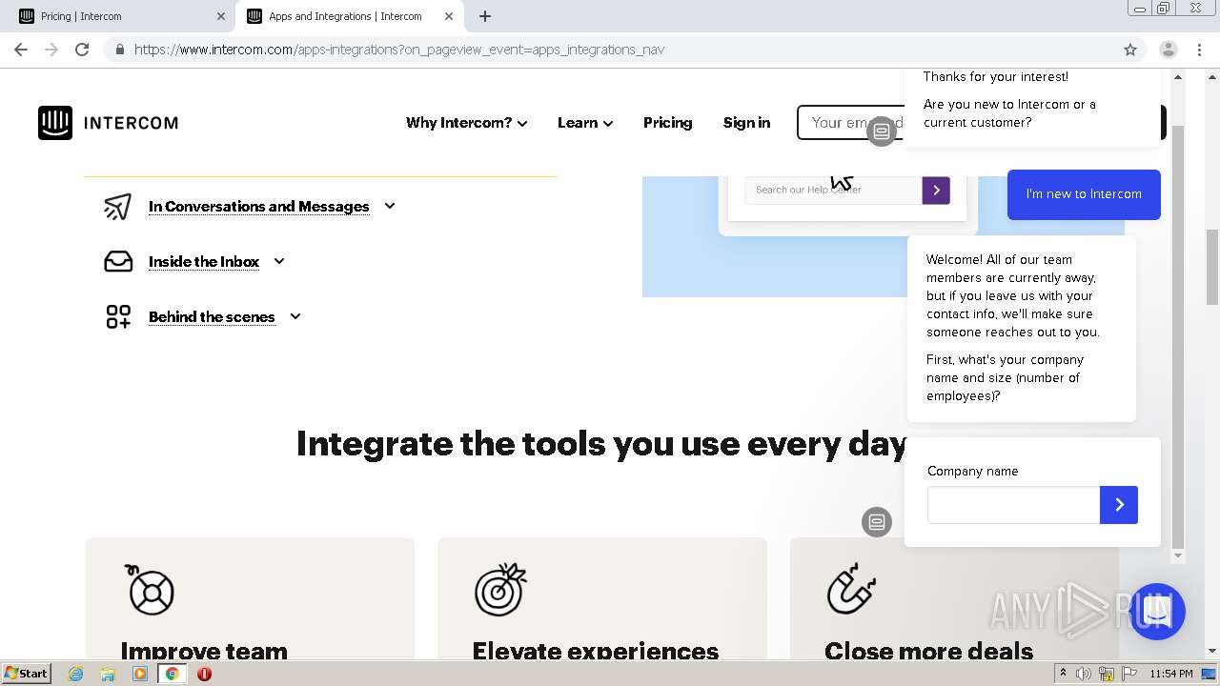
Task: Click the Intercom logo in header
Action: point(108,123)
